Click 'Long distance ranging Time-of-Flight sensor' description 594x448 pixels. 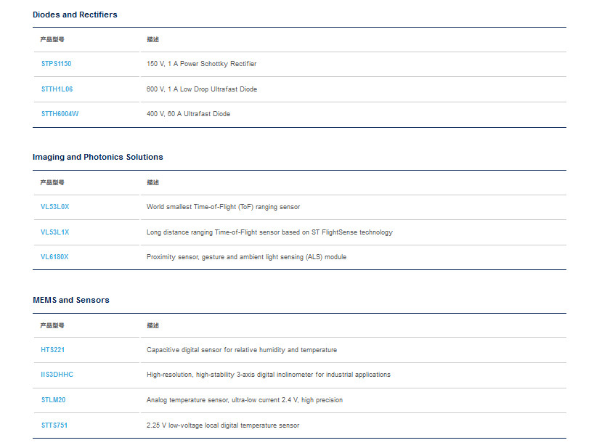tap(269, 232)
